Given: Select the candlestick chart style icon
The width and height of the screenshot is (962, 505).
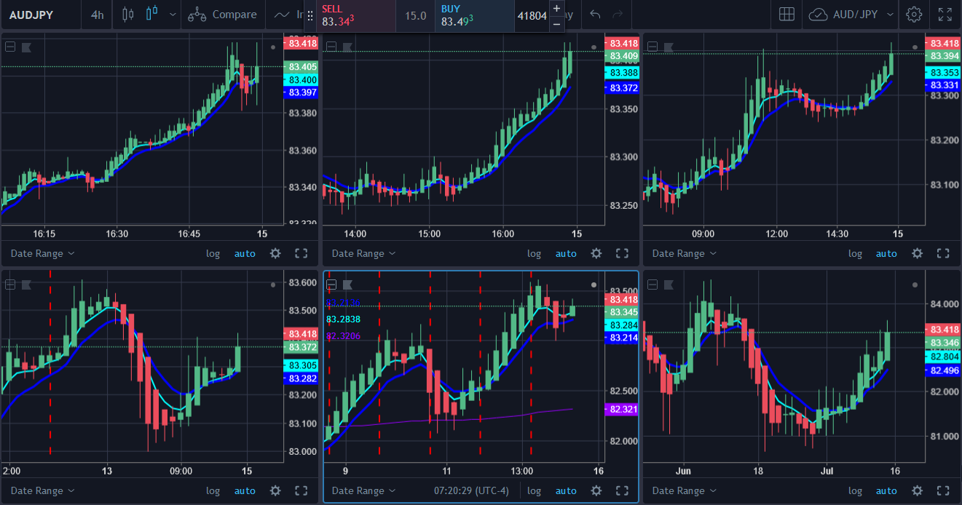Looking at the screenshot, I should tap(151, 14).
